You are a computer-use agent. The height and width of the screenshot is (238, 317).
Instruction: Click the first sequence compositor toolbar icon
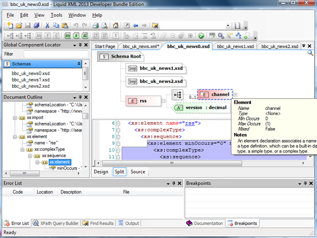click(10, 36)
